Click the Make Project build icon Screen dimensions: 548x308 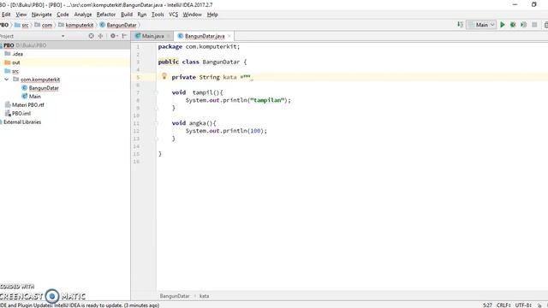coord(460,25)
